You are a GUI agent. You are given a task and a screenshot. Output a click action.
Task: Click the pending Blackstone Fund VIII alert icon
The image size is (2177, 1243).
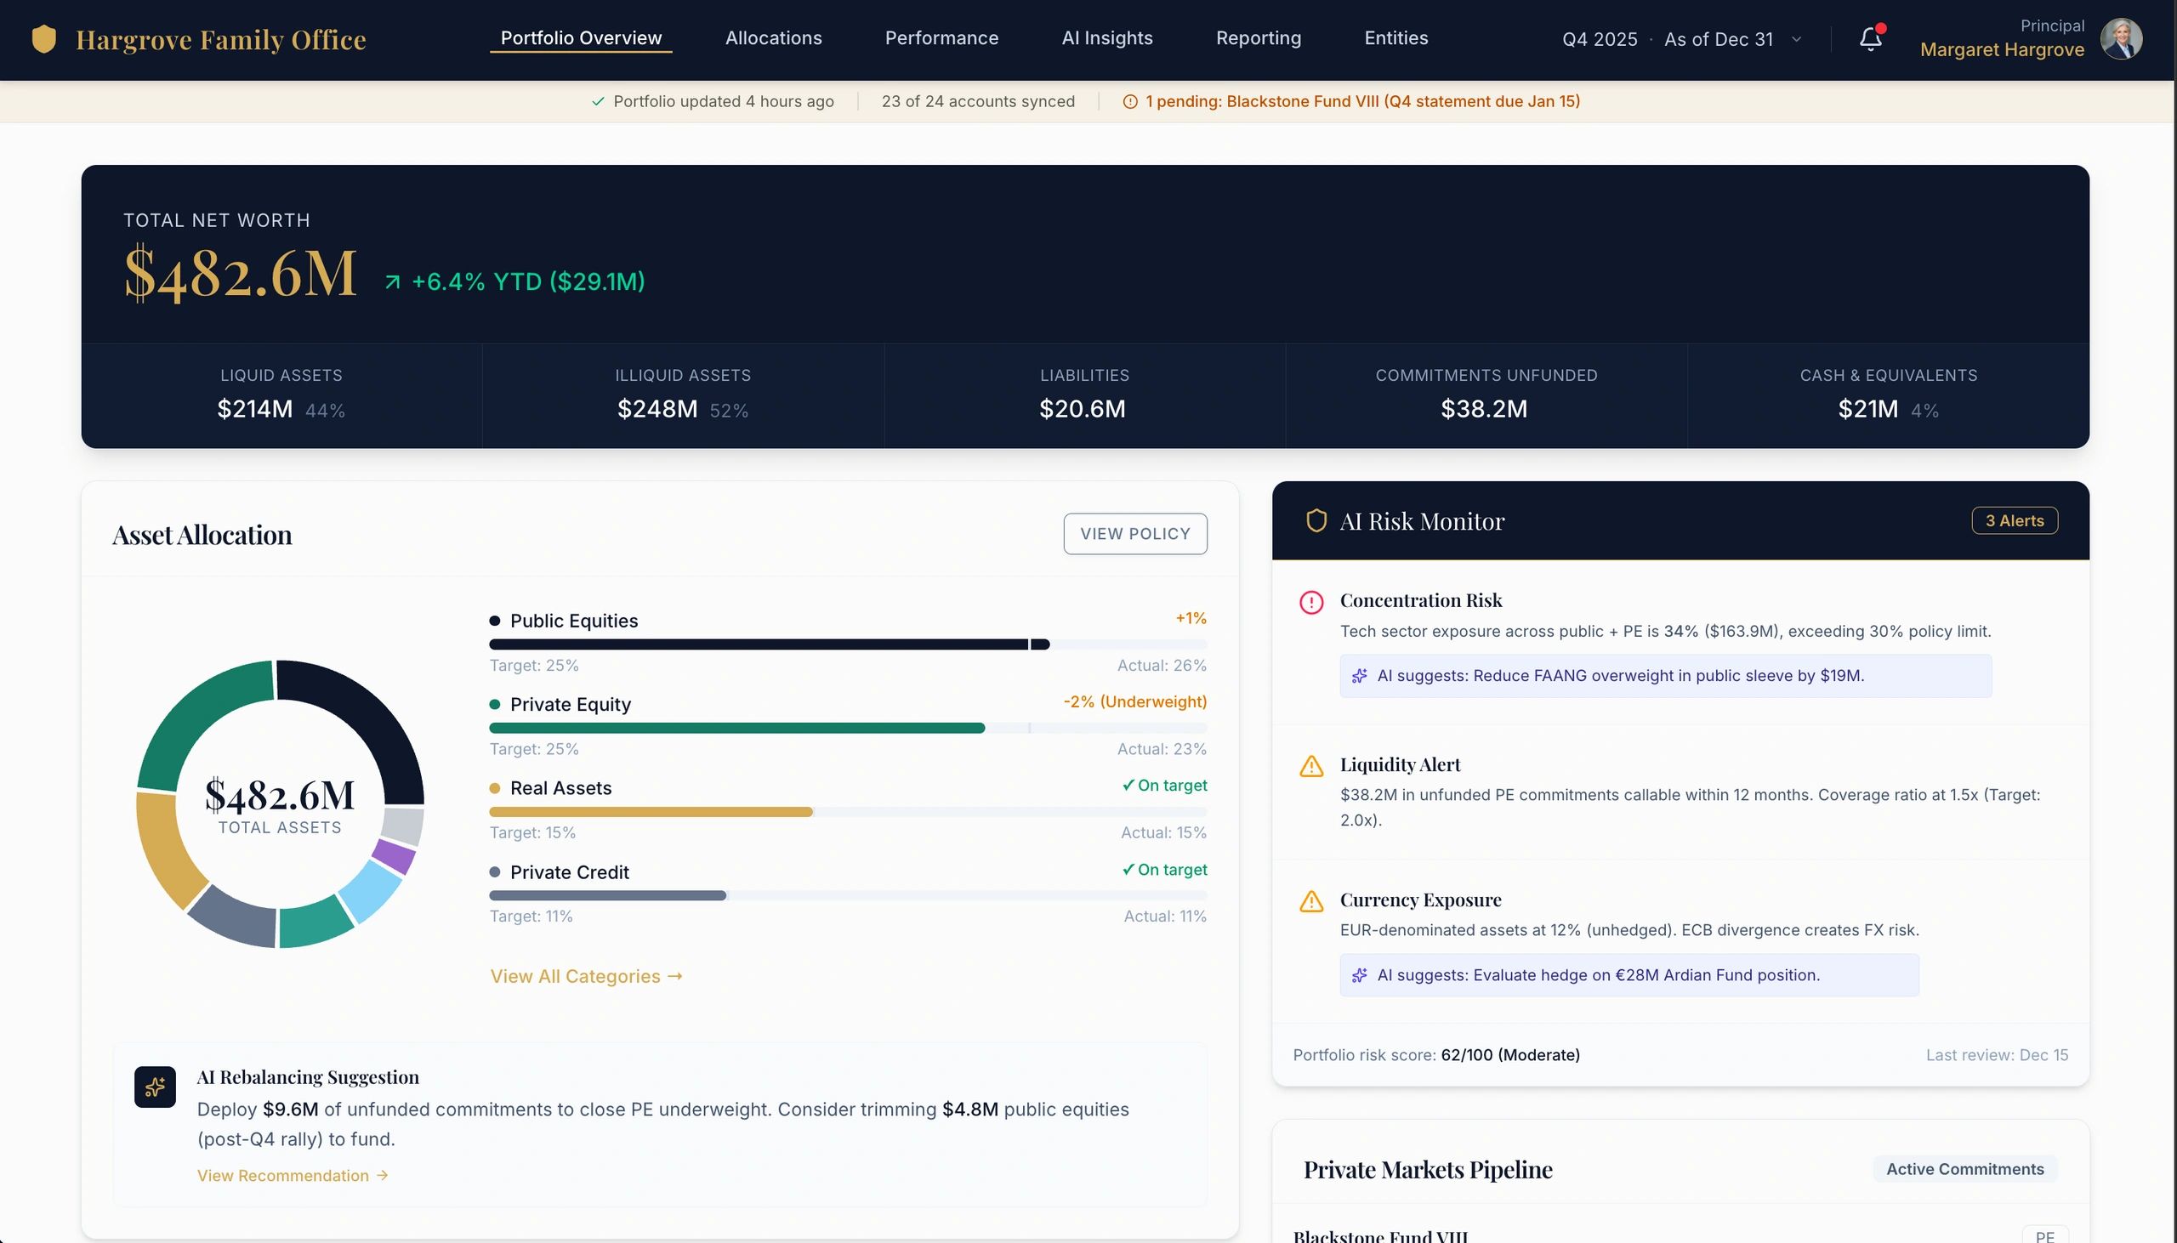point(1128,100)
